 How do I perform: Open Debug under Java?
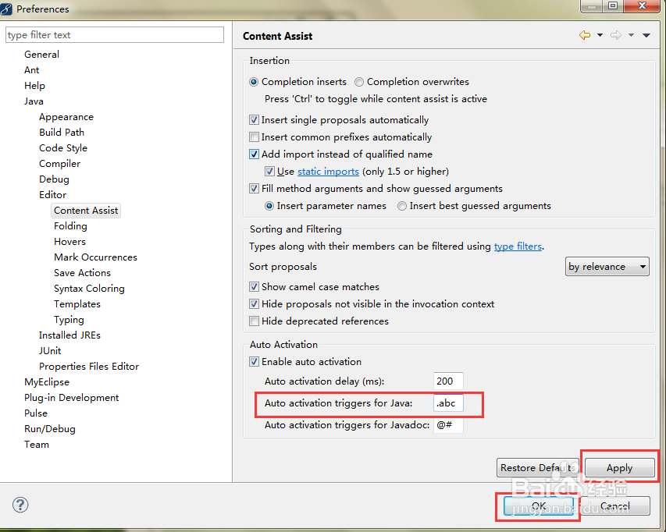point(54,179)
